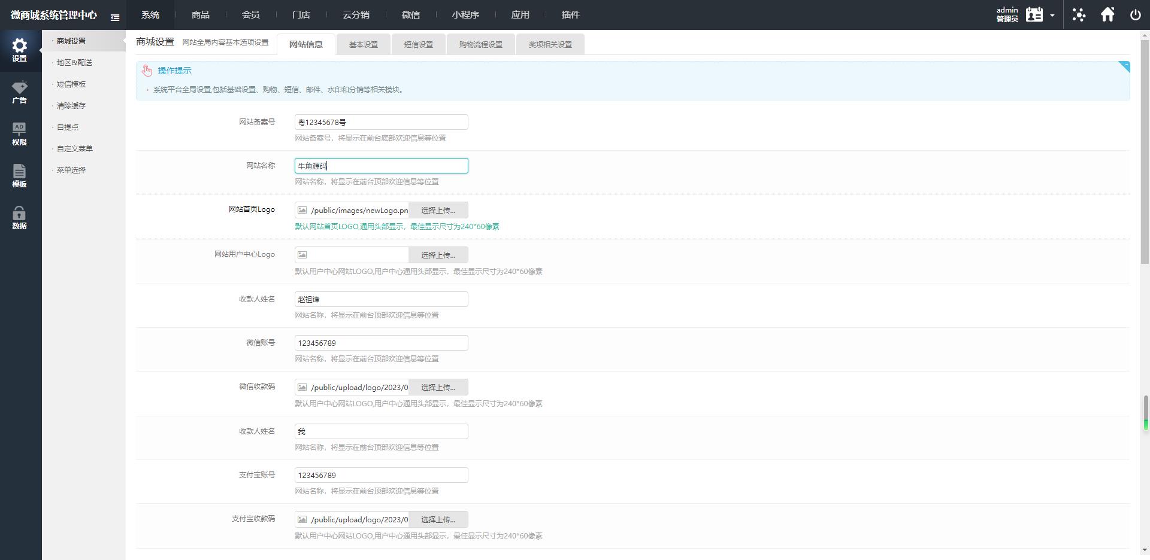Click the admin profile card icon
Screen dimensions: 1150x560
tap(1034, 14)
